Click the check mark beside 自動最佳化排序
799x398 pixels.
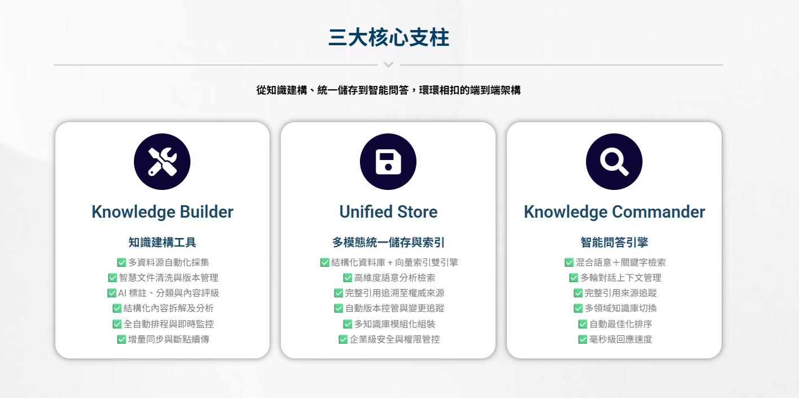583,324
